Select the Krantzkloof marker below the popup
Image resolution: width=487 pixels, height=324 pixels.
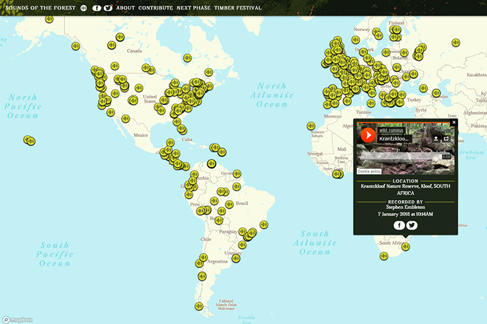[x=405, y=247]
